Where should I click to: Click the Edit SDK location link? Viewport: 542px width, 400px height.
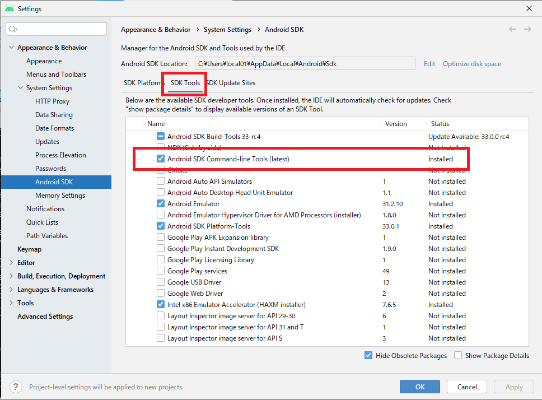429,64
